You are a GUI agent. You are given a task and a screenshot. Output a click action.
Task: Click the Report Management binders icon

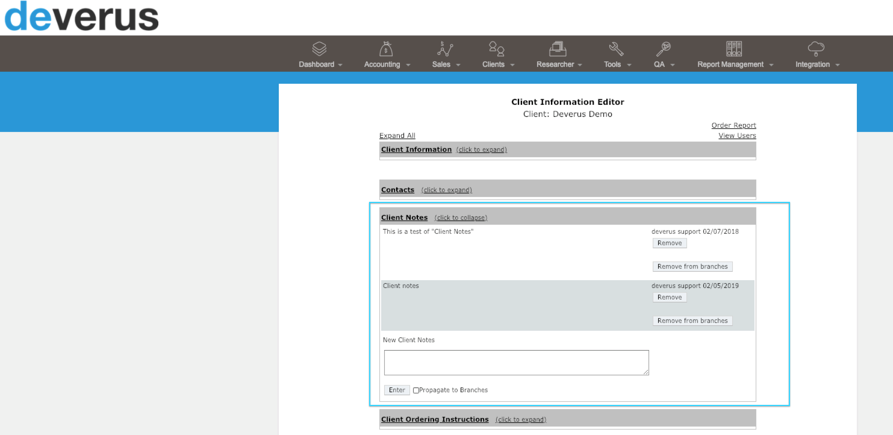(x=734, y=49)
